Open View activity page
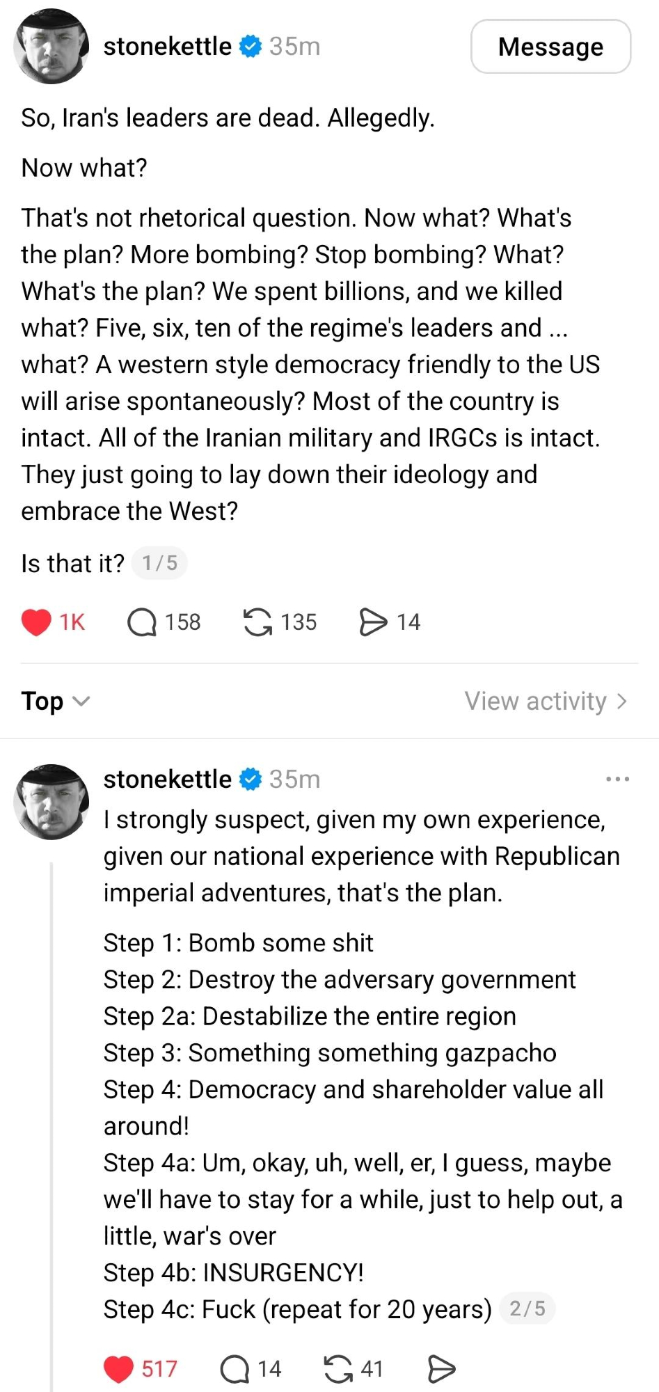Screen dimensions: 659x1392 546,701
